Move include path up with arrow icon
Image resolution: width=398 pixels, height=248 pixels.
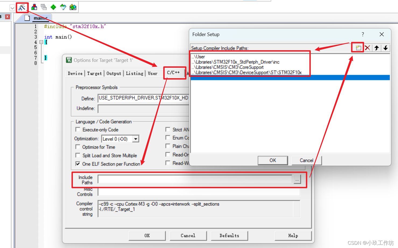pos(377,48)
